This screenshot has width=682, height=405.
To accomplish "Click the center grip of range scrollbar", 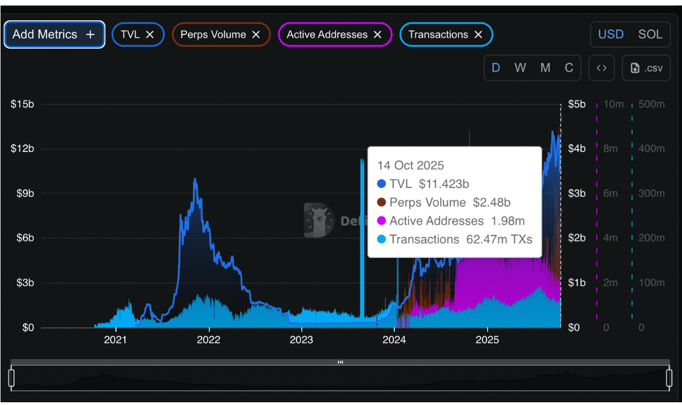I will click(340, 362).
